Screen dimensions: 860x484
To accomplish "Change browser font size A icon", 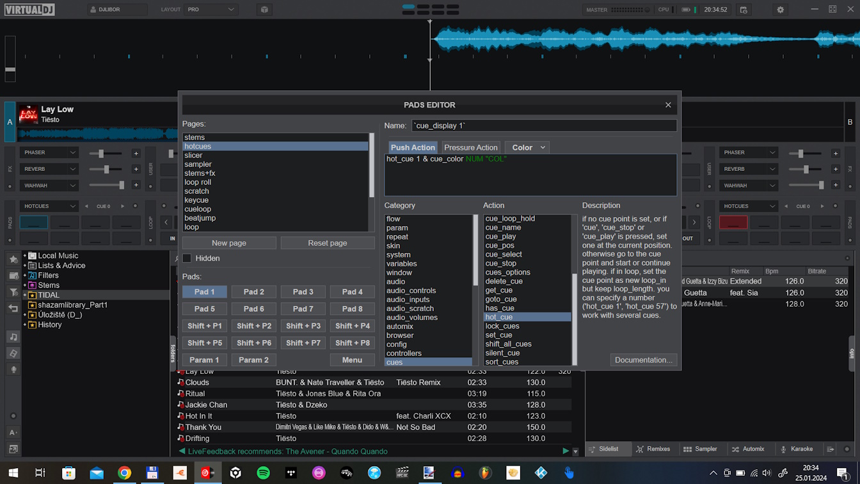I will (13, 433).
